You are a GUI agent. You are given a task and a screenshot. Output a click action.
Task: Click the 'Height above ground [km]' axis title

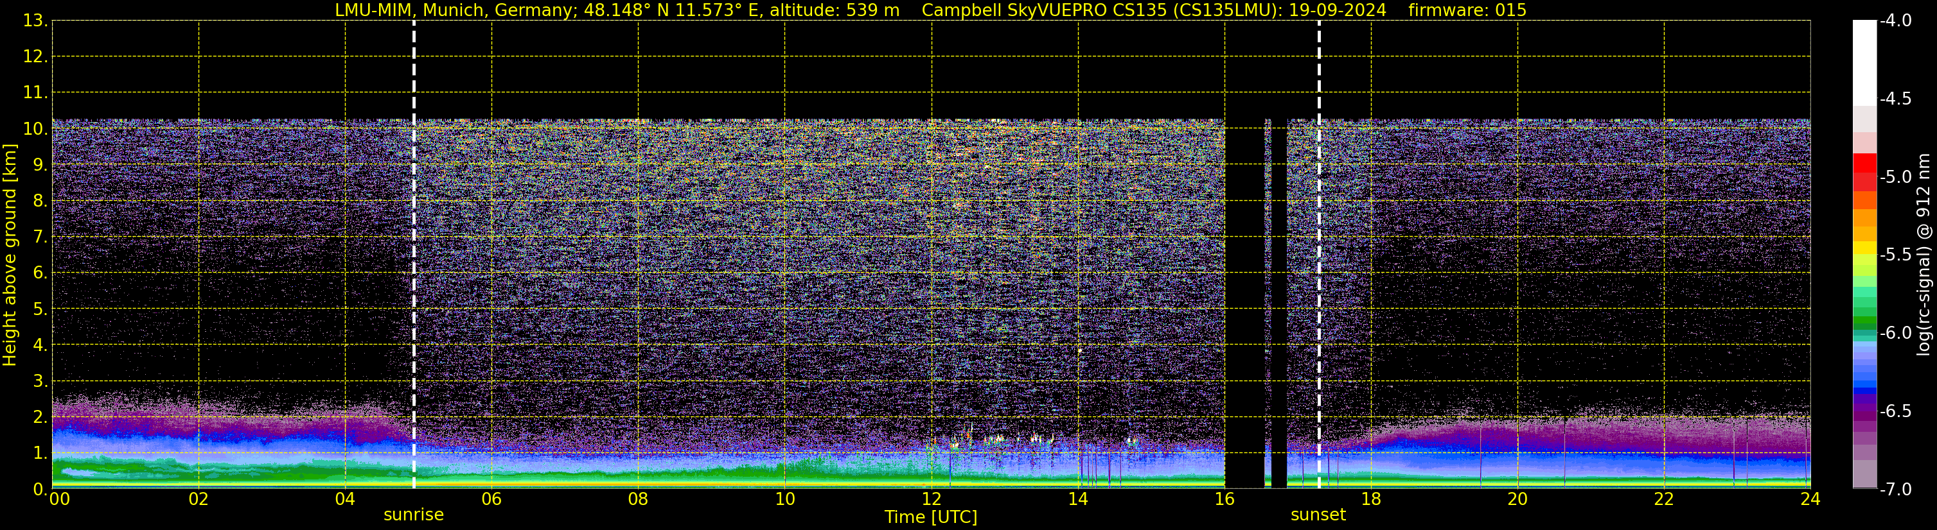10,255
